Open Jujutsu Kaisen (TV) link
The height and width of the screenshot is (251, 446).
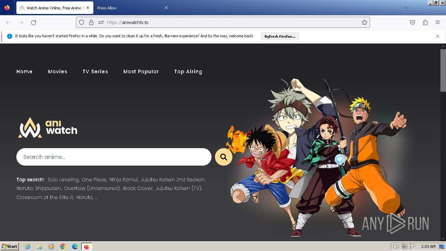pyautogui.click(x=179, y=188)
